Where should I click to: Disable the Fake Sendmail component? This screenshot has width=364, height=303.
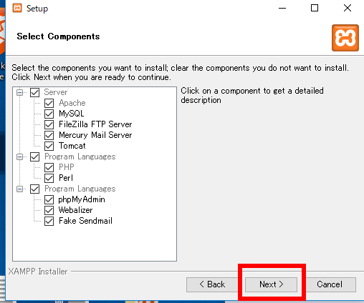(49, 221)
